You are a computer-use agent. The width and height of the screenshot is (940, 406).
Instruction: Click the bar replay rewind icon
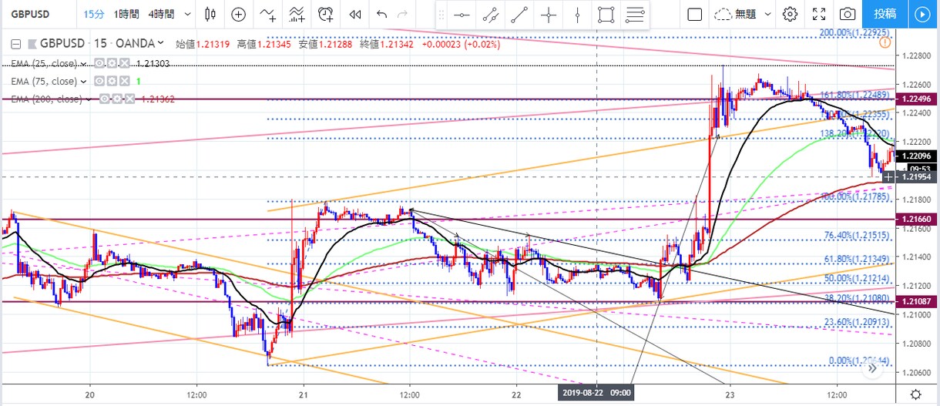tap(354, 14)
